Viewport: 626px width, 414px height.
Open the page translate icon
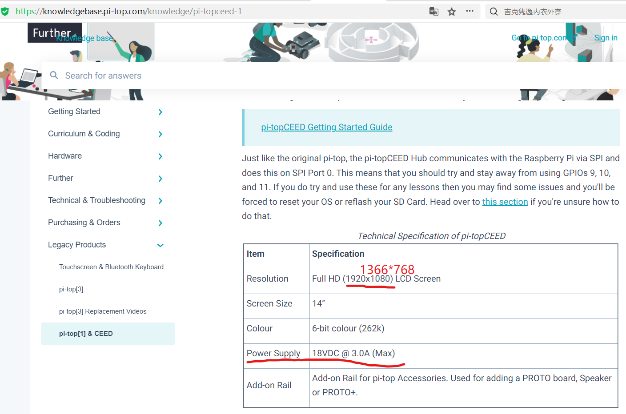pyautogui.click(x=434, y=12)
